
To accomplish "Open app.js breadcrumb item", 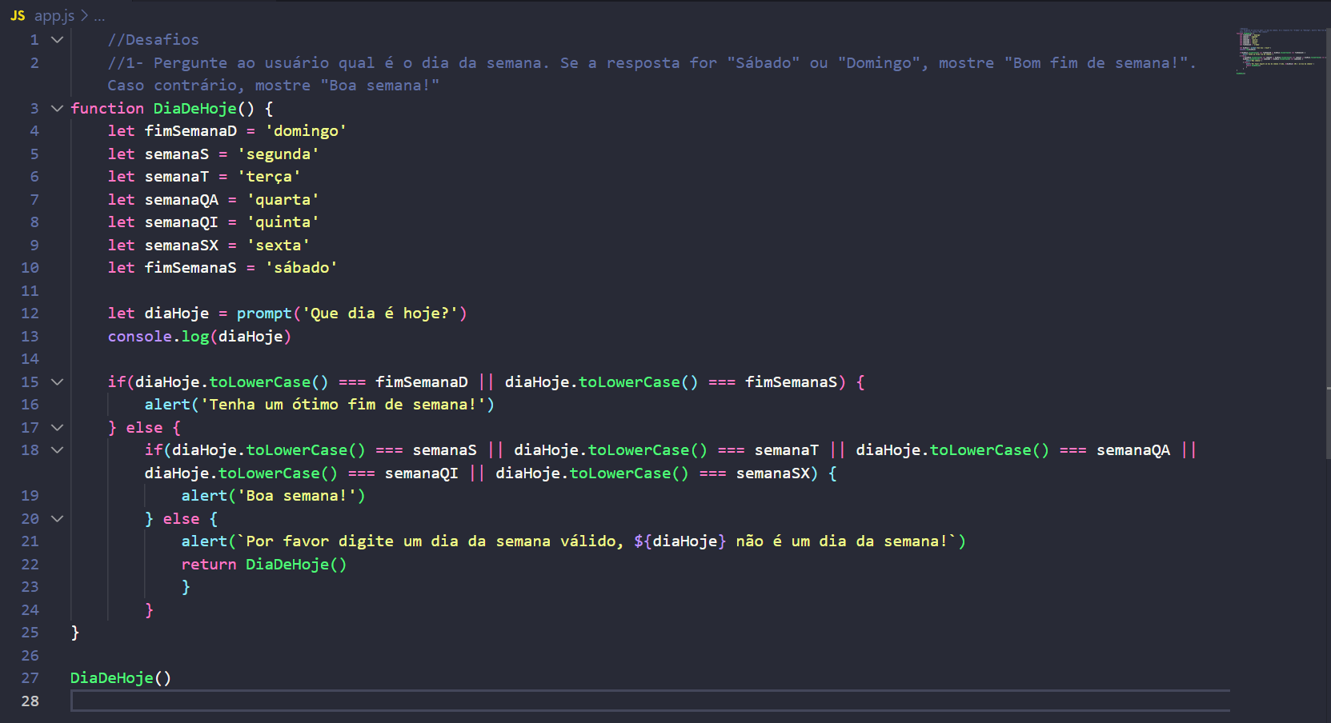I will coord(54,15).
